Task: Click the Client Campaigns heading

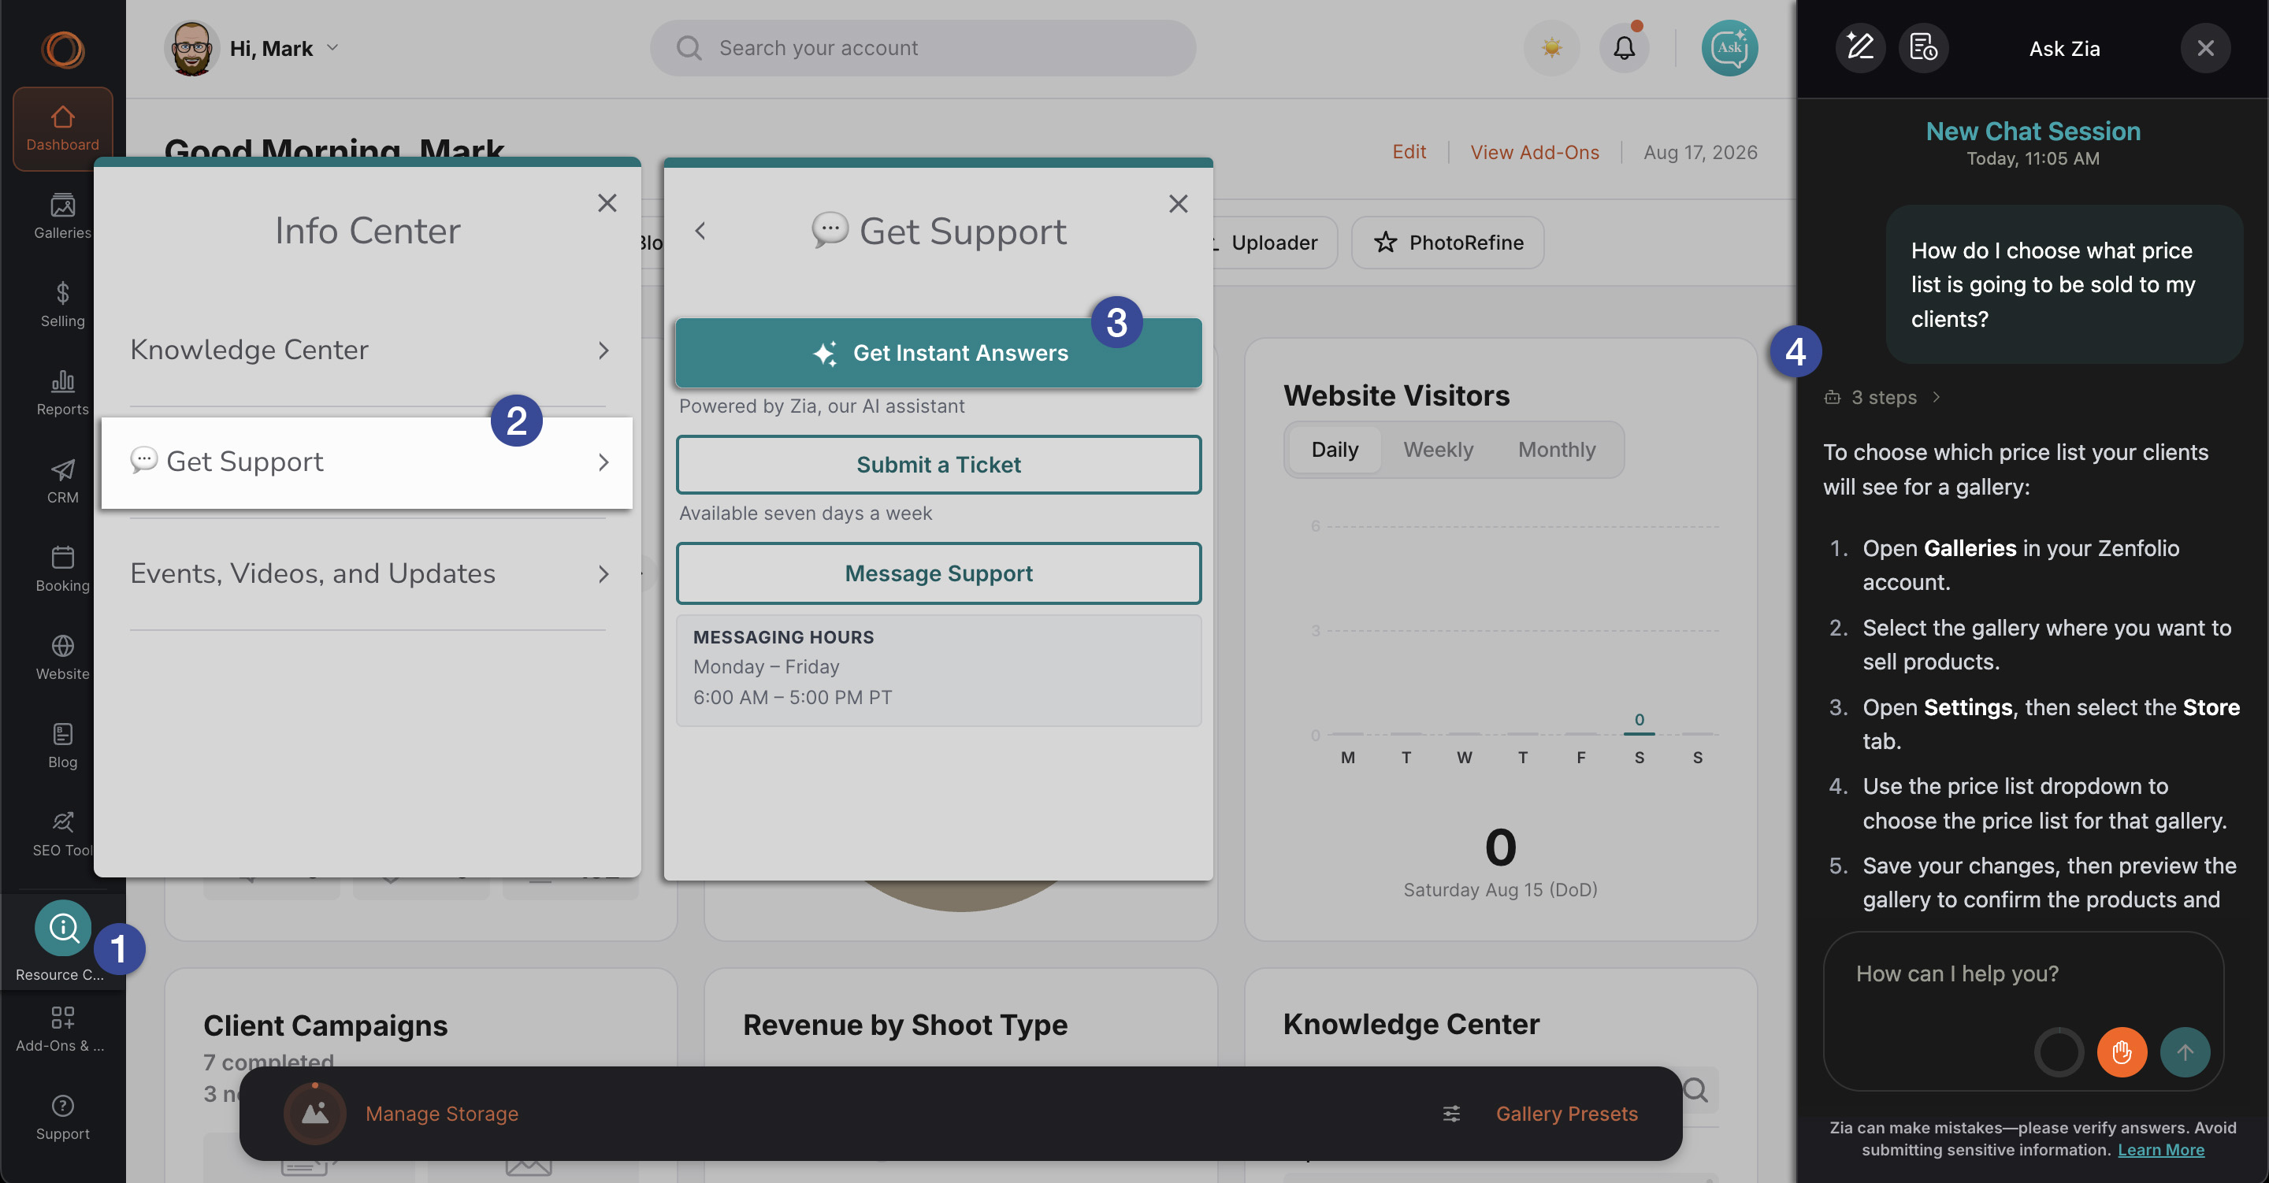Action: [x=325, y=1025]
